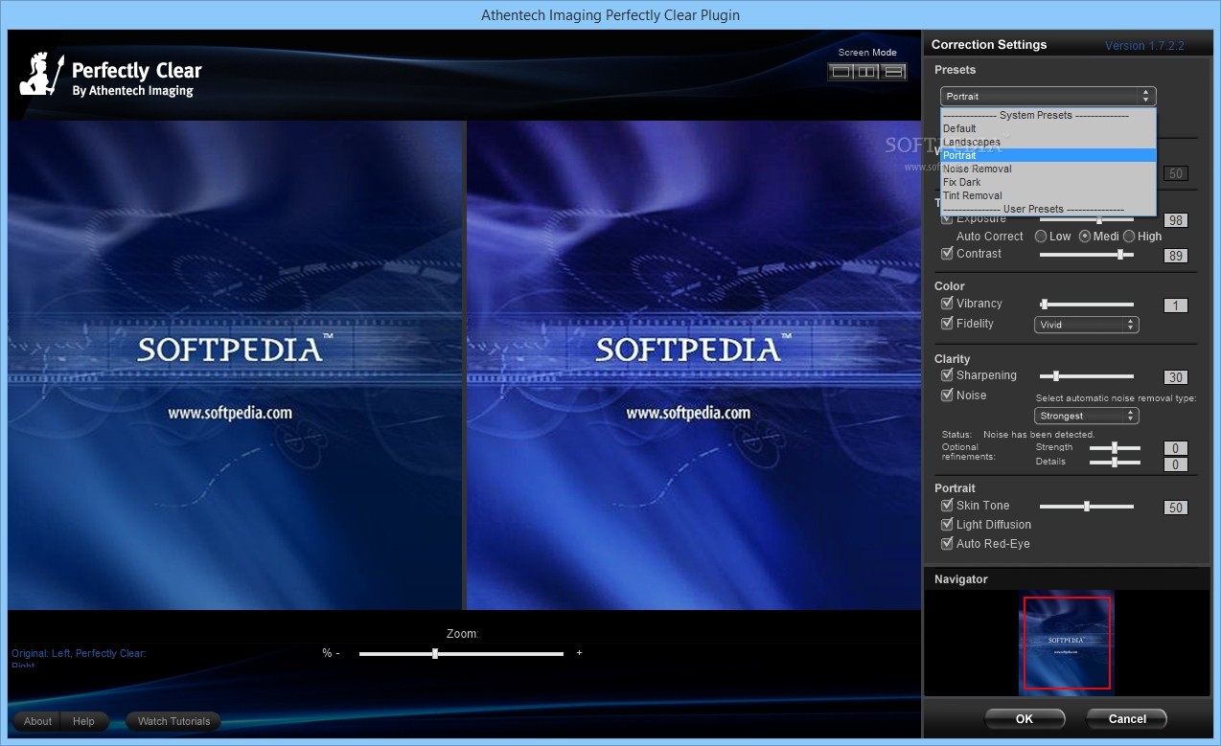Toggle the Sharpening checkbox
The image size is (1221, 746).
[947, 375]
